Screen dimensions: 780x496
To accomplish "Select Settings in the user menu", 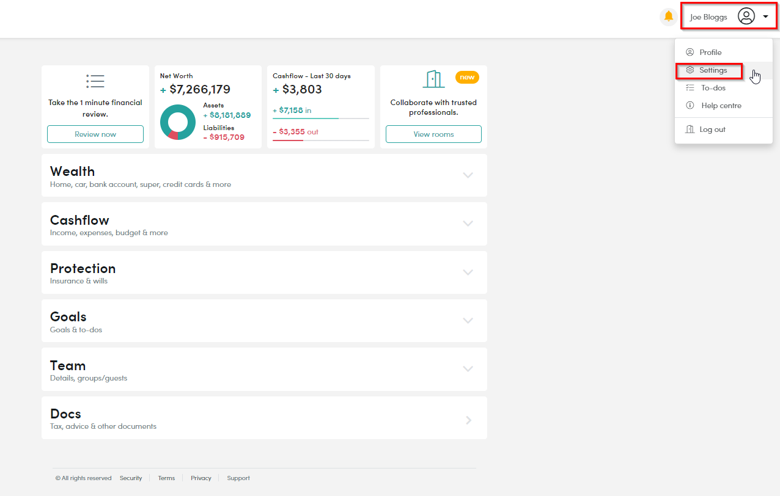I will pyautogui.click(x=724, y=70).
